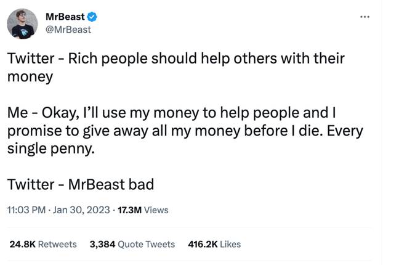Open the three-dot more options menu
Screen dimensions: 399x265
365,17
